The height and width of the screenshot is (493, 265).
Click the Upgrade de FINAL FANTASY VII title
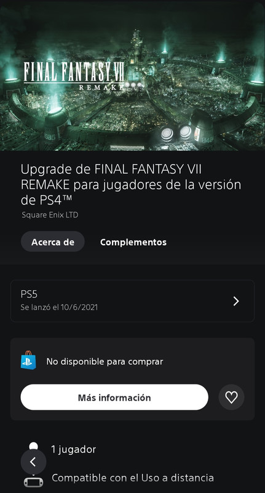[x=131, y=185]
